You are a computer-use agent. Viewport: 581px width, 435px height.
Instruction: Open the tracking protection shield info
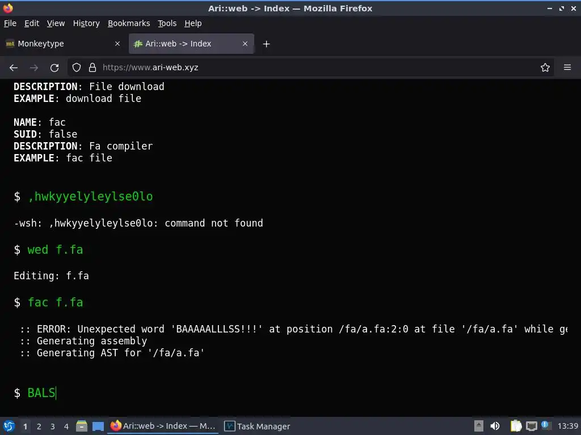[77, 68]
